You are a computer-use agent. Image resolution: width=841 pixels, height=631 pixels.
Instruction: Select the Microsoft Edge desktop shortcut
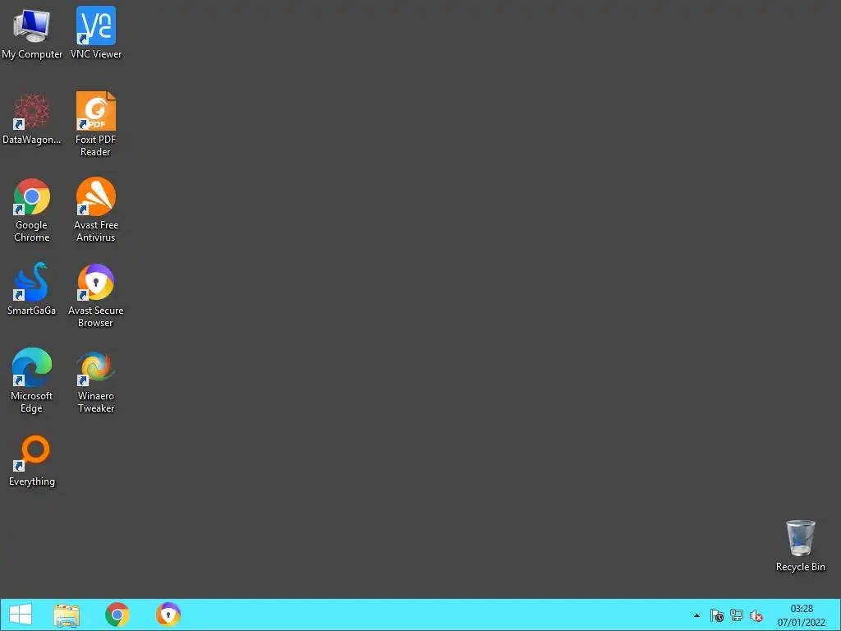point(32,380)
